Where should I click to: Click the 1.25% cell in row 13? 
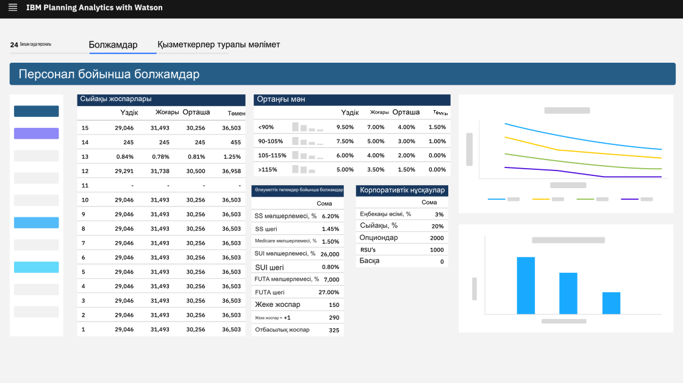[232, 156]
